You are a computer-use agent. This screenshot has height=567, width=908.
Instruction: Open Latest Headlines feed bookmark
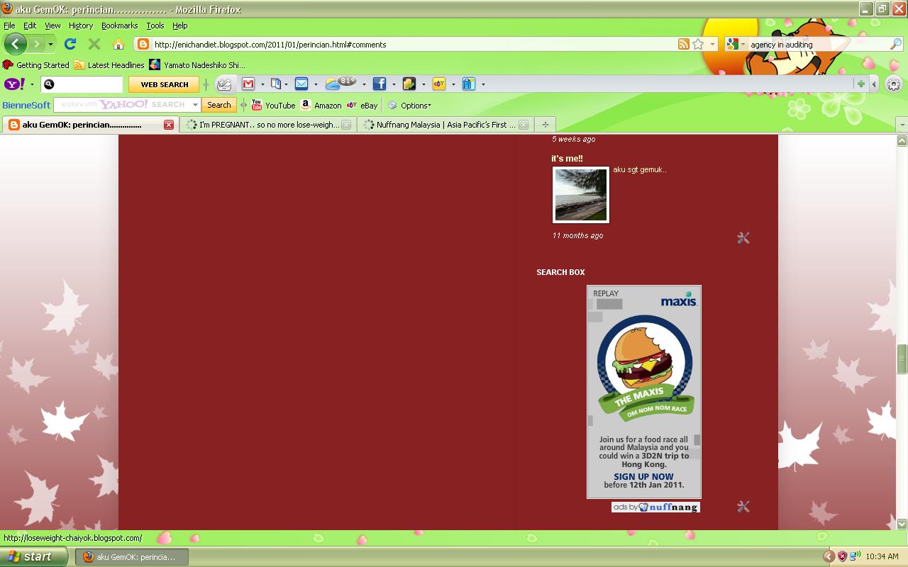[x=109, y=65]
